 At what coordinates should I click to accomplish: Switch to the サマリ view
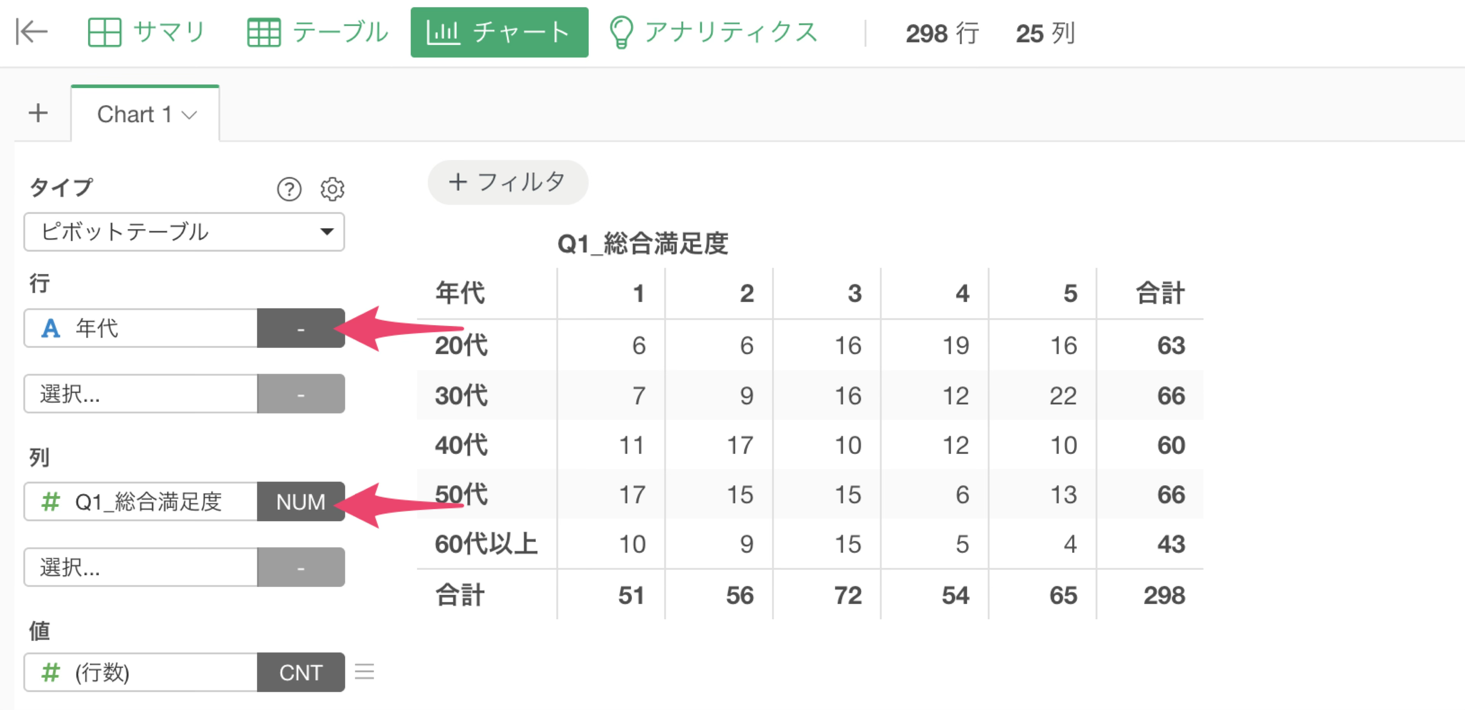(146, 32)
